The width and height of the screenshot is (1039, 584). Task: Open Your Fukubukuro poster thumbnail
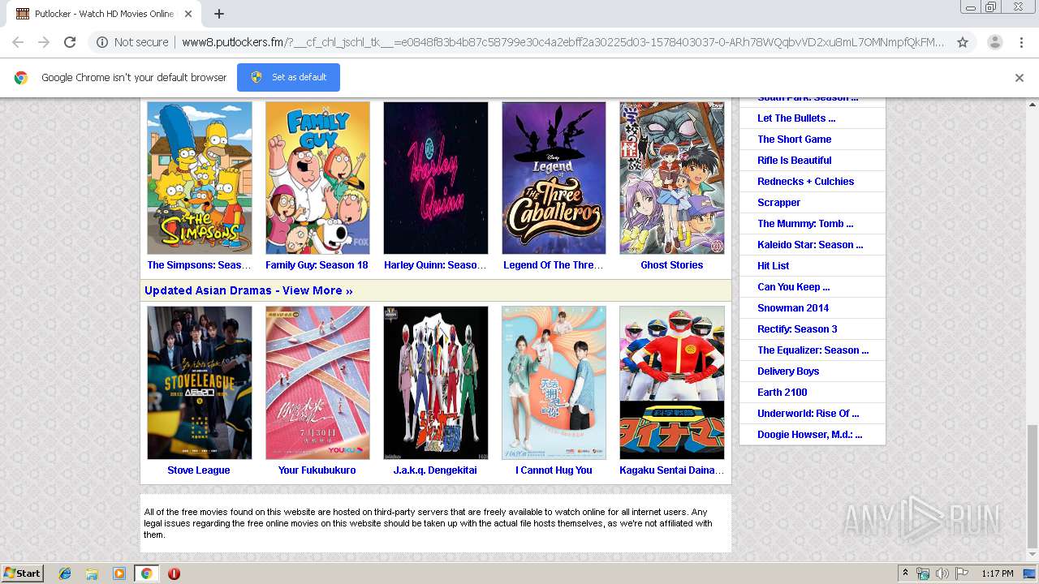coord(317,383)
